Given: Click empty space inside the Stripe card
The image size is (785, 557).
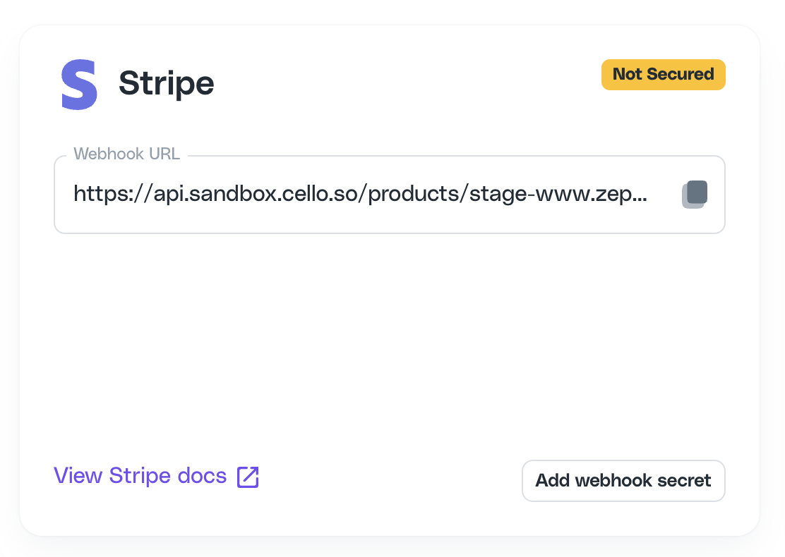Looking at the screenshot, I should [x=390, y=345].
